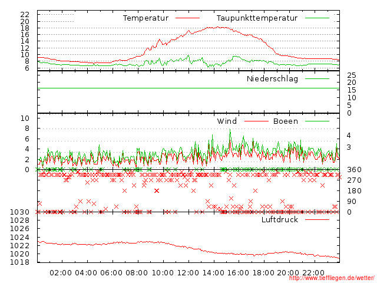Viewport: 377px width, 283px height.
Task: Click the 22 temperature axis value
Action: click(25, 15)
